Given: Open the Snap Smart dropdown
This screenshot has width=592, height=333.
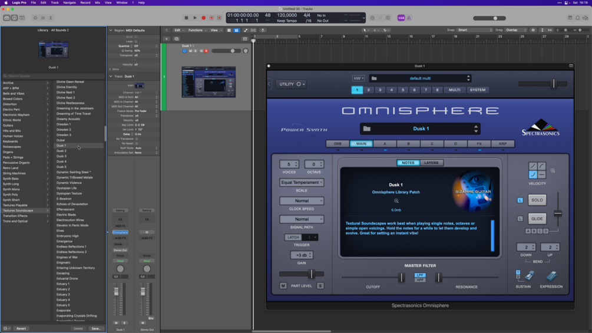Looking at the screenshot, I should [x=475, y=30].
